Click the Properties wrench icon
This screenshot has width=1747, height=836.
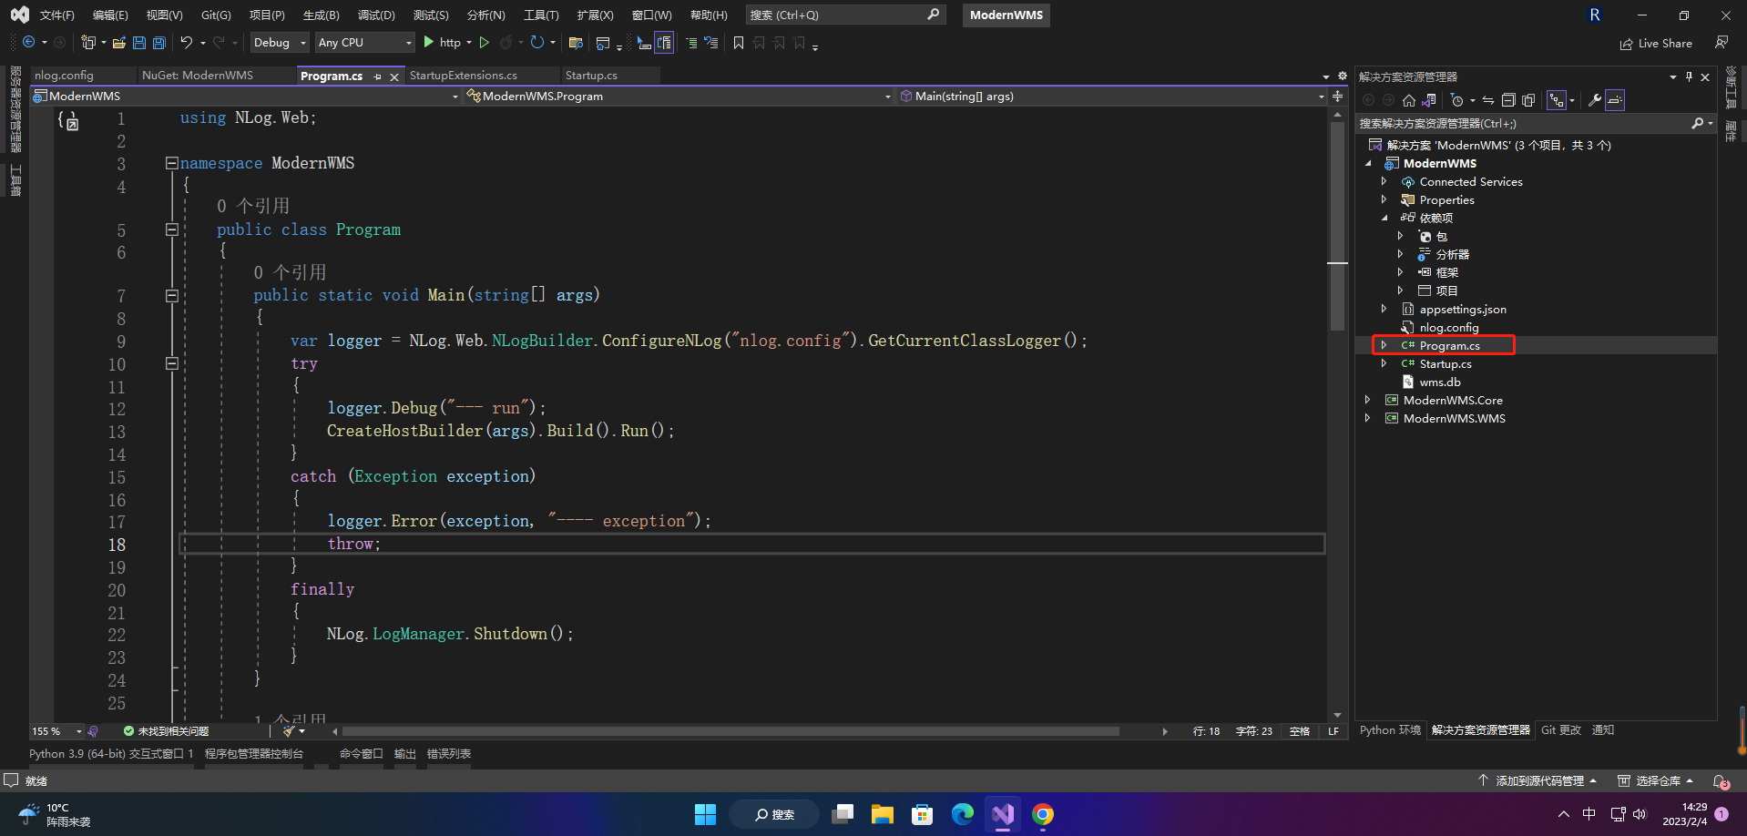tap(1595, 100)
